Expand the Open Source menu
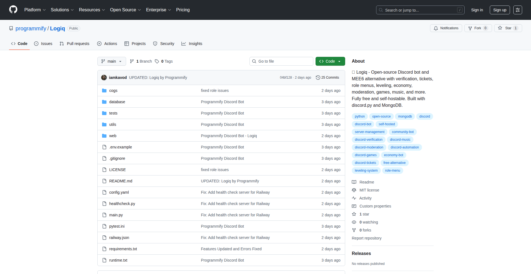Image resolution: width=531 pixels, height=274 pixels. pos(125,10)
